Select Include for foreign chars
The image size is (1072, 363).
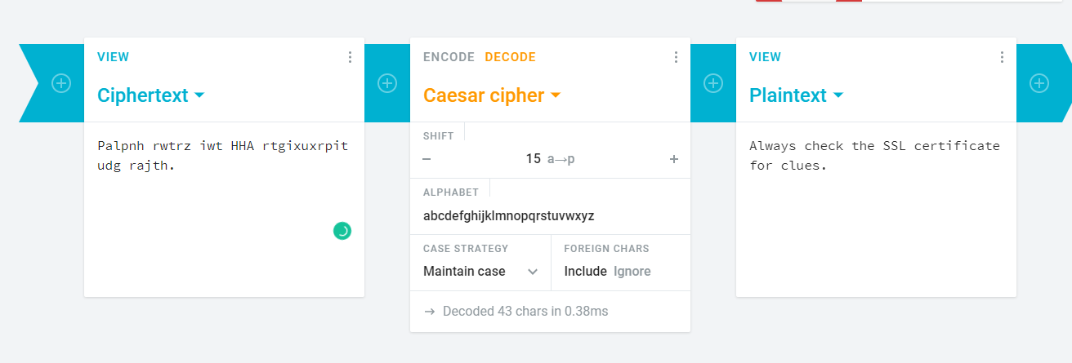pyautogui.click(x=585, y=272)
